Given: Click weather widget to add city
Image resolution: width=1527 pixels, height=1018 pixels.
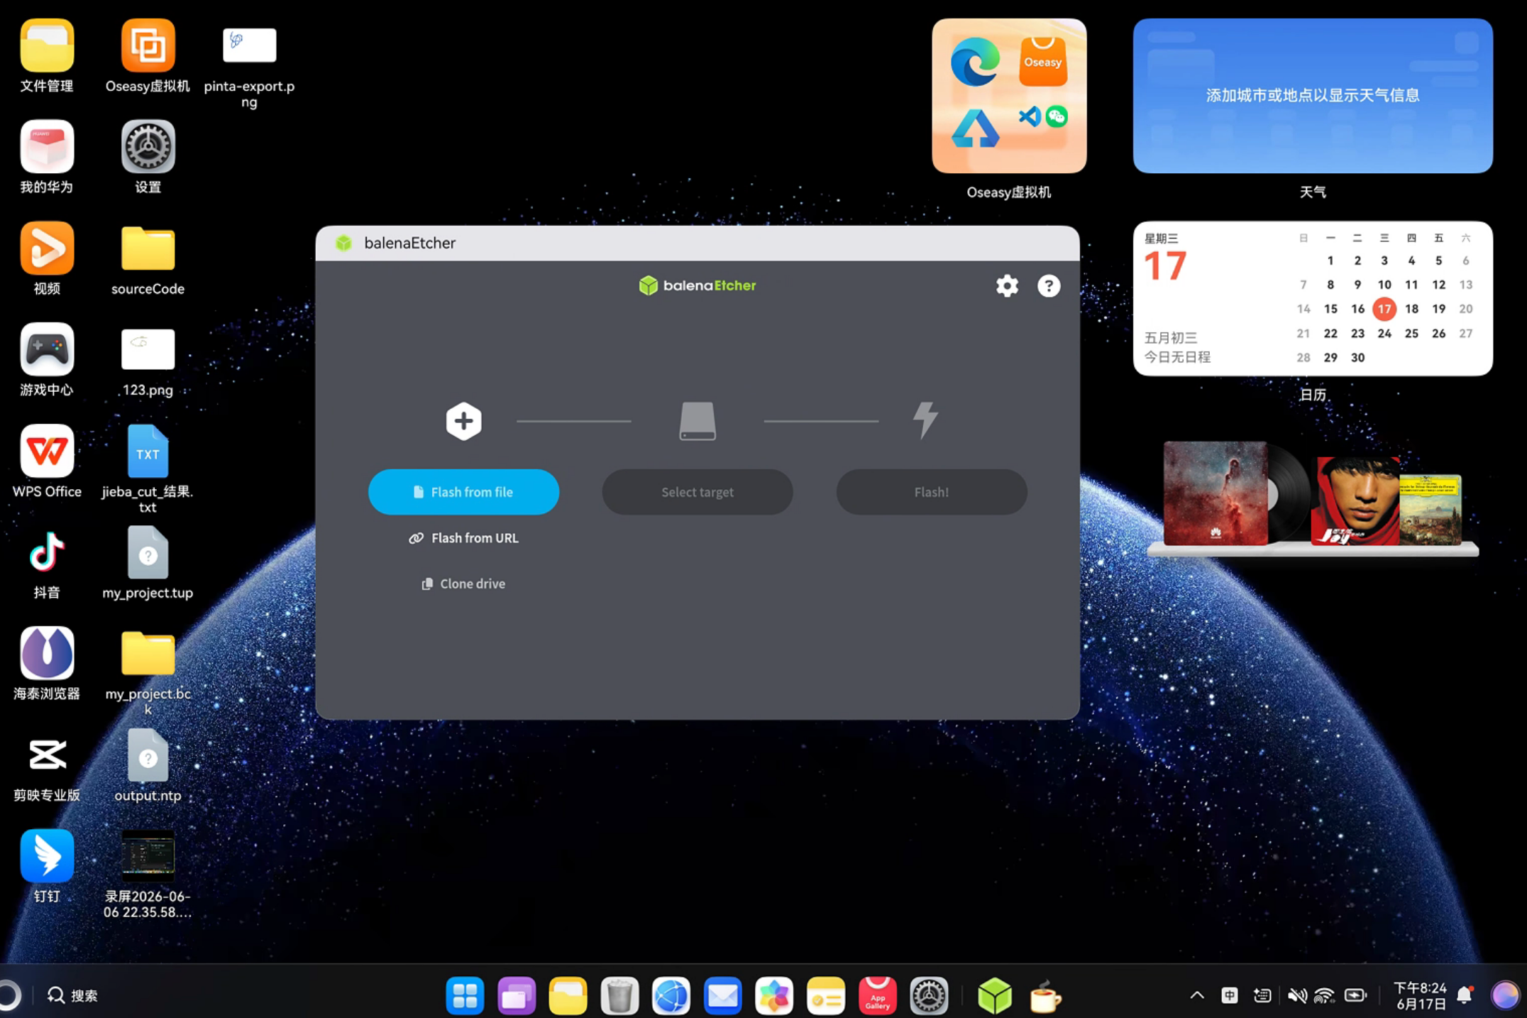Looking at the screenshot, I should pyautogui.click(x=1313, y=96).
